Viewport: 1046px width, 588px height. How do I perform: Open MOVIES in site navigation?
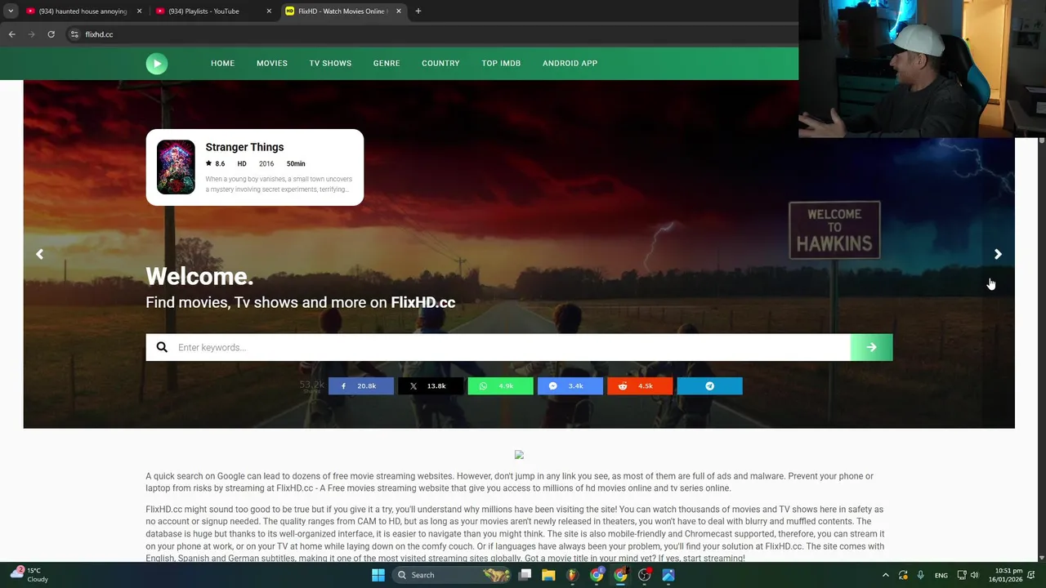(x=272, y=63)
